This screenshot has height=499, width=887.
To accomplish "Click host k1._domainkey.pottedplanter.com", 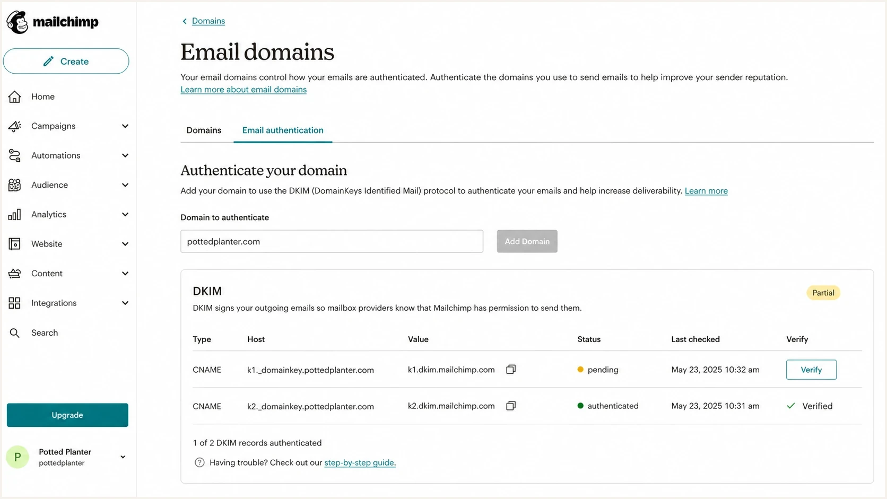I will [x=310, y=370].
